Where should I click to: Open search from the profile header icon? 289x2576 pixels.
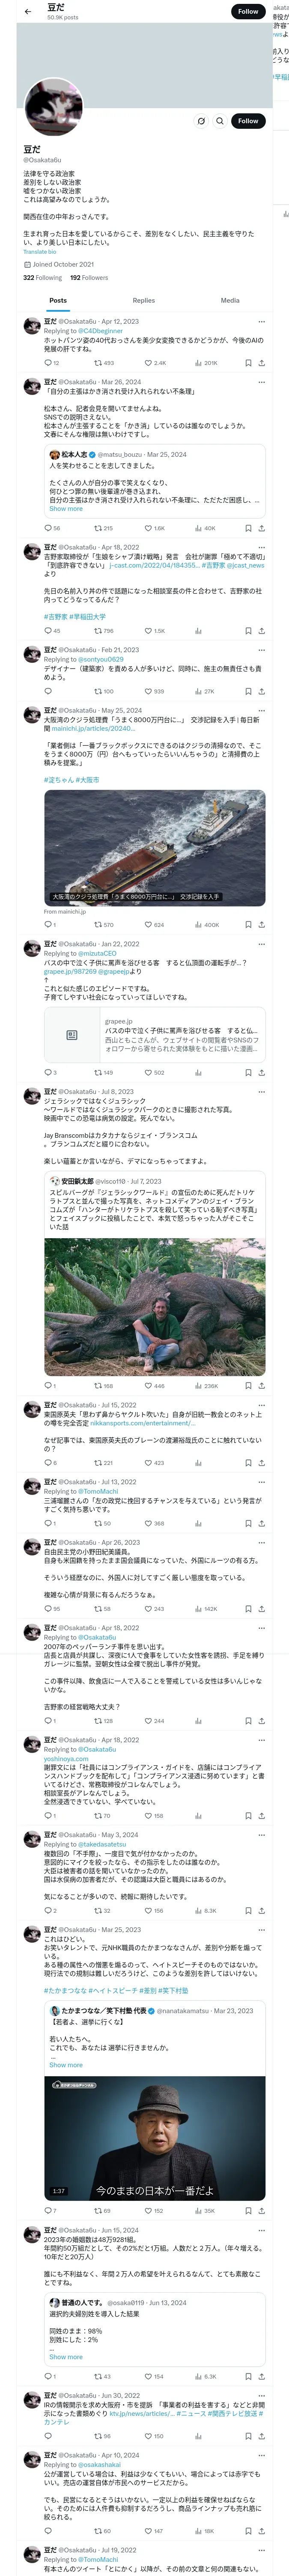pos(219,121)
